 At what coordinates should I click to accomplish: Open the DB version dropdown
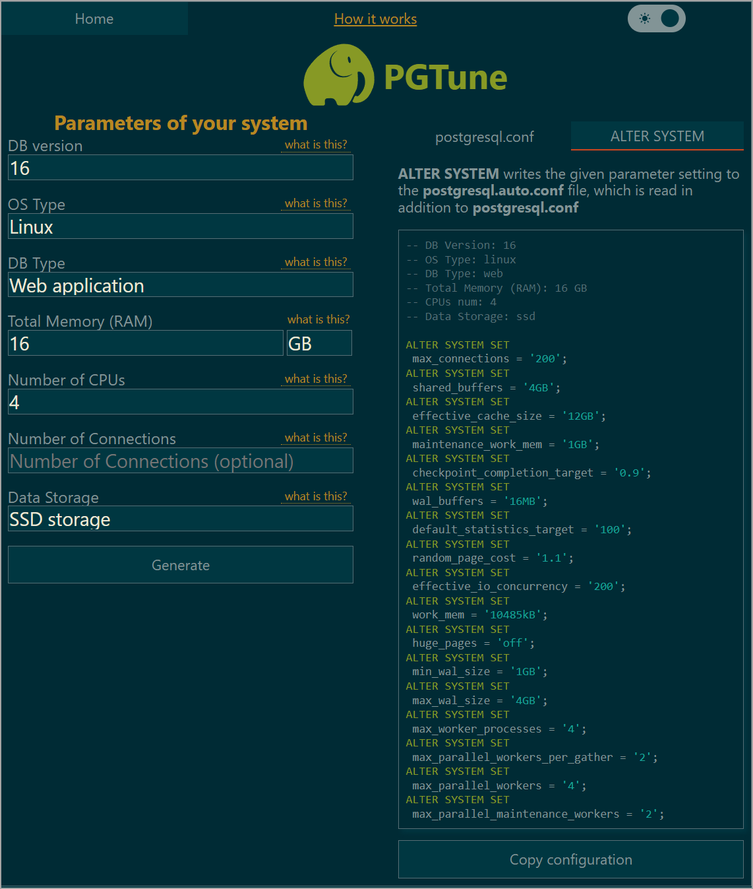[181, 168]
